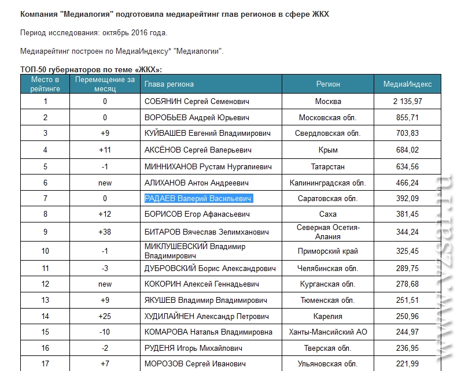The width and height of the screenshot is (461, 371).
Task: Click the 'Период исследования' line
Action: 94,32
